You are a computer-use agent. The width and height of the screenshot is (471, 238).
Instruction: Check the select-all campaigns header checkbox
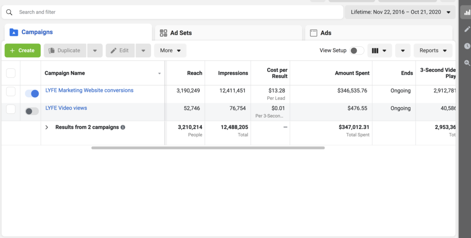11,73
